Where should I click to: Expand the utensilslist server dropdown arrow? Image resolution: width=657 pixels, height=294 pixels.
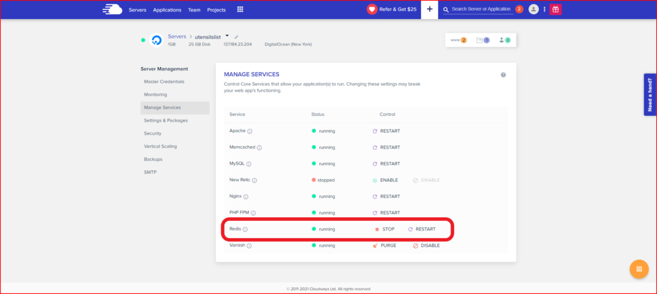pyautogui.click(x=227, y=36)
